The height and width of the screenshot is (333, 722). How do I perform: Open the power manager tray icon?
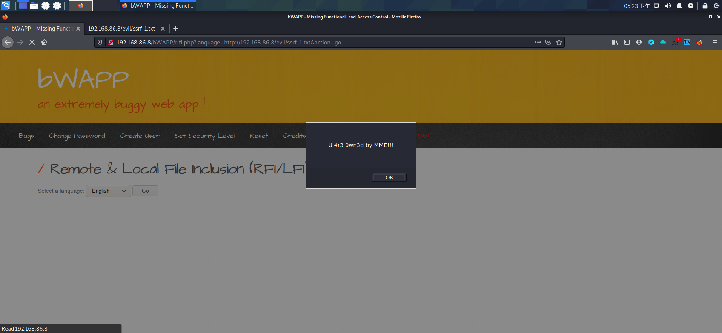[691, 6]
